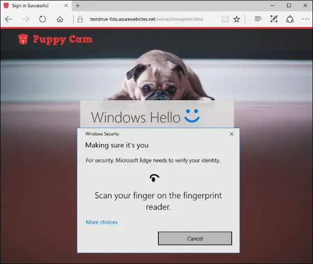This screenshot has width=313, height=264.
Task: Click the 'Making sure it's you' heading
Action: coord(117,145)
